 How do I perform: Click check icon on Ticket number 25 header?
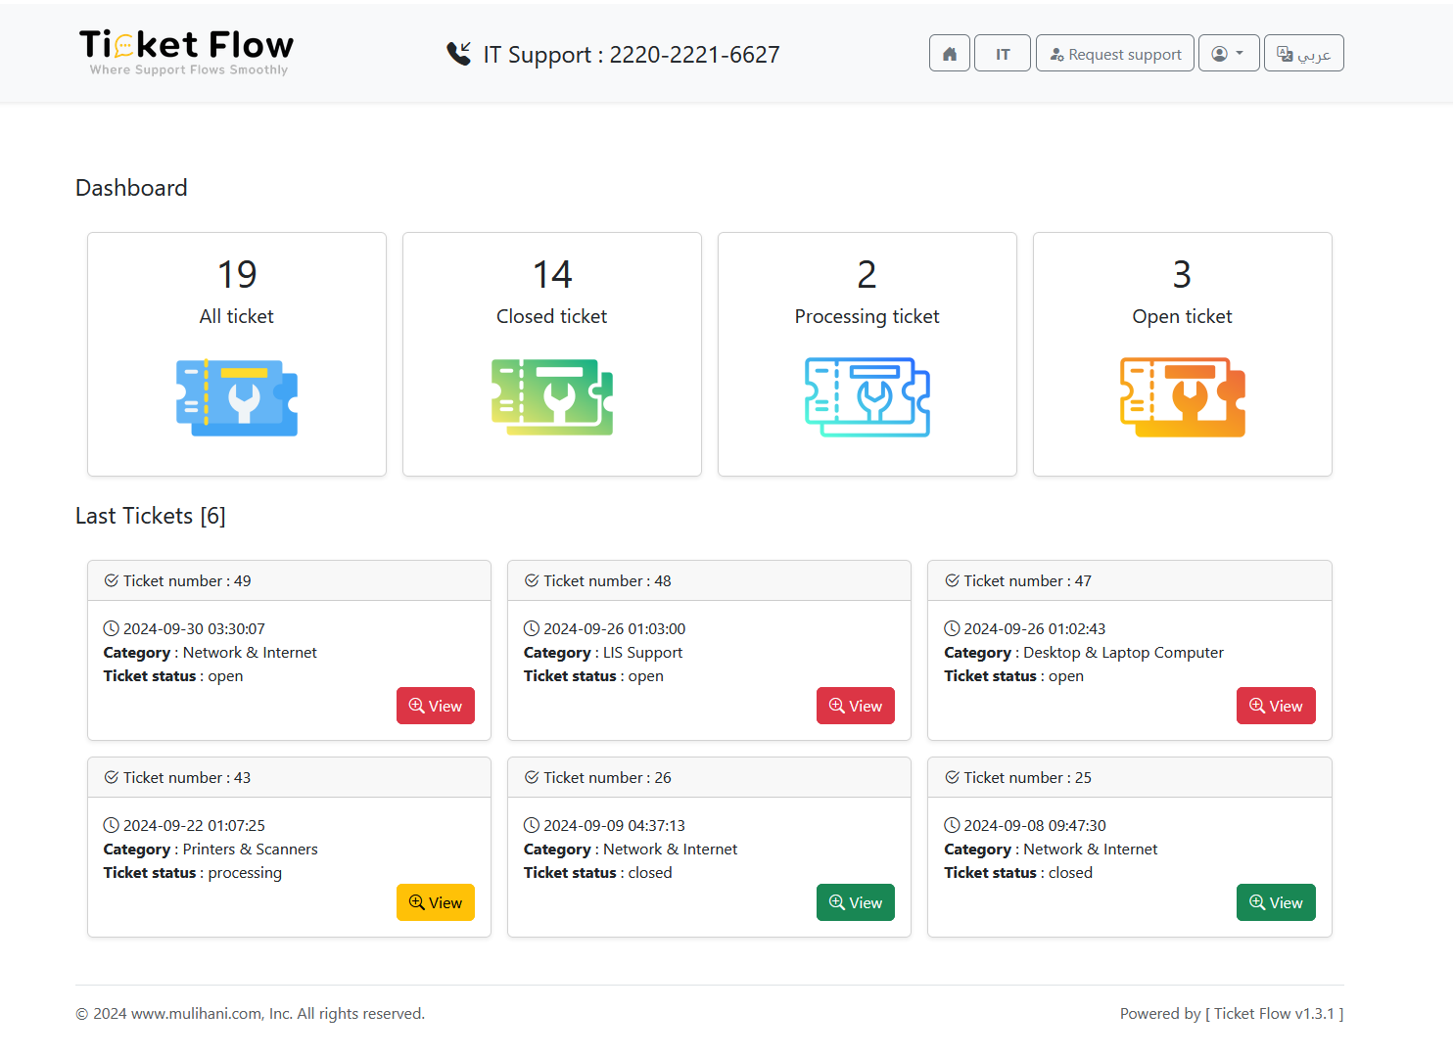[952, 777]
